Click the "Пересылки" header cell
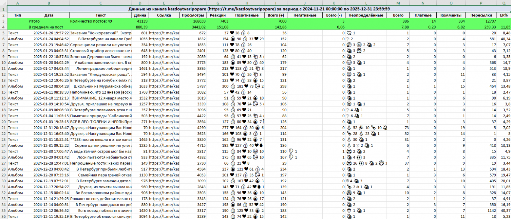This screenshot has height=219, width=511. 480,15
